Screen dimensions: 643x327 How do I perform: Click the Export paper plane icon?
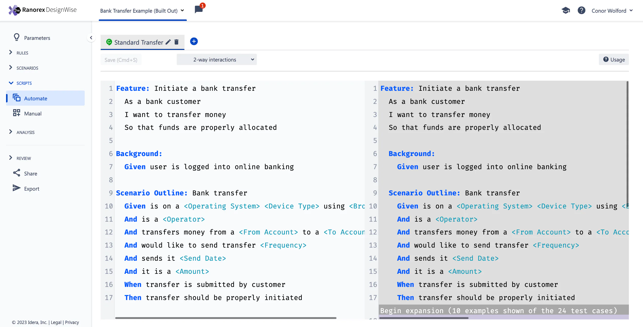coord(17,188)
